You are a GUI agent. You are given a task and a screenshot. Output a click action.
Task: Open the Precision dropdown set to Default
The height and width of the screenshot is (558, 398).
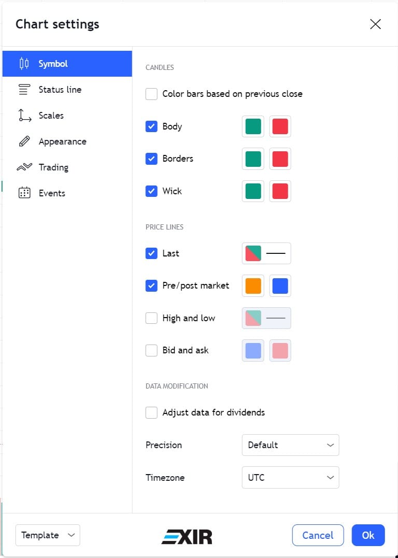291,445
